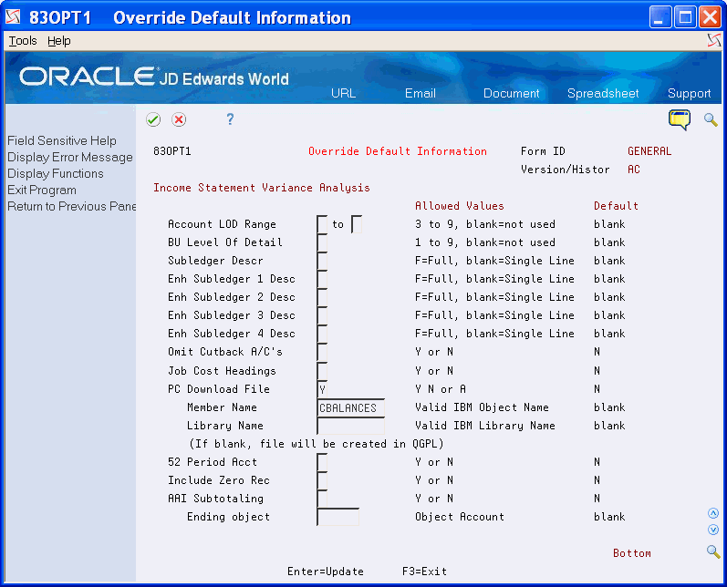The width and height of the screenshot is (727, 587).
Task: Click Display Functions link
Action: pos(55,173)
